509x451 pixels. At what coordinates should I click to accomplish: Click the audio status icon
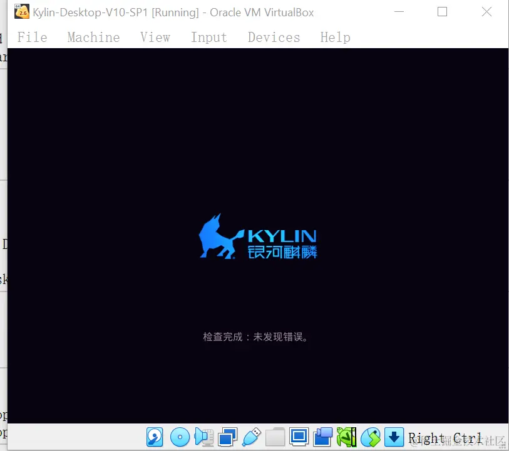pos(204,437)
